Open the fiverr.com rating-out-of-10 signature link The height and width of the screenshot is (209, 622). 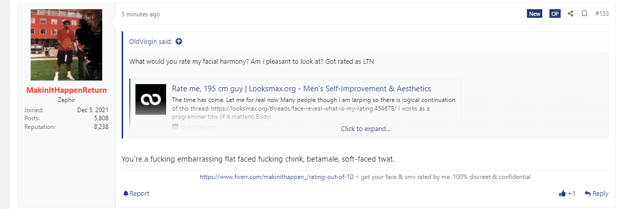click(277, 177)
